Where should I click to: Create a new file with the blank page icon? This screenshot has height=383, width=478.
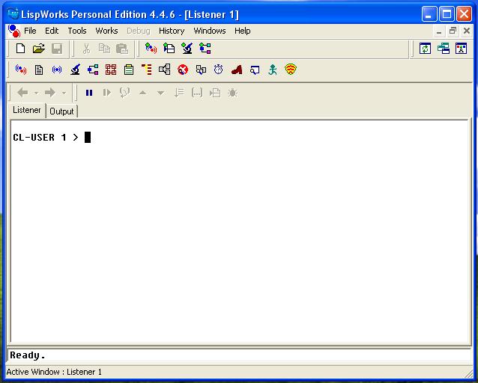pyautogui.click(x=20, y=49)
